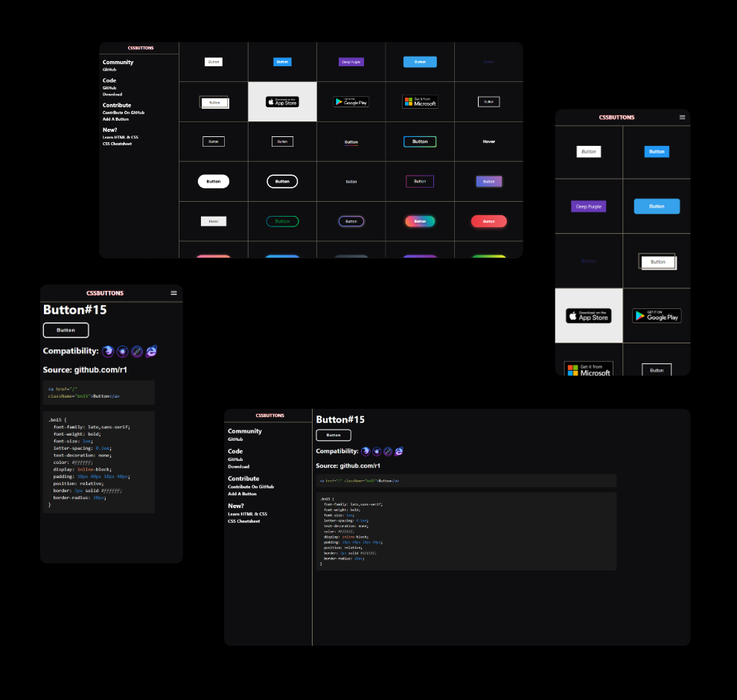
Task: Select the solid red pill button in desktop gallery
Action: click(x=488, y=221)
